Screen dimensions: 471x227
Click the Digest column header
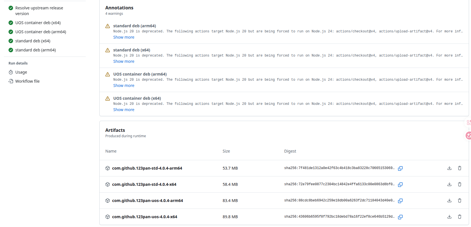(x=290, y=151)
